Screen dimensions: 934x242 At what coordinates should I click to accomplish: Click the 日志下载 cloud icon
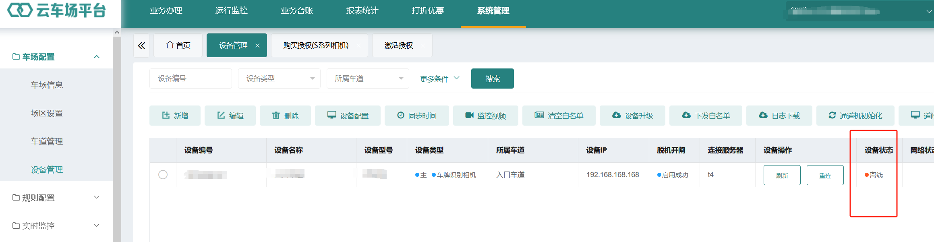763,115
